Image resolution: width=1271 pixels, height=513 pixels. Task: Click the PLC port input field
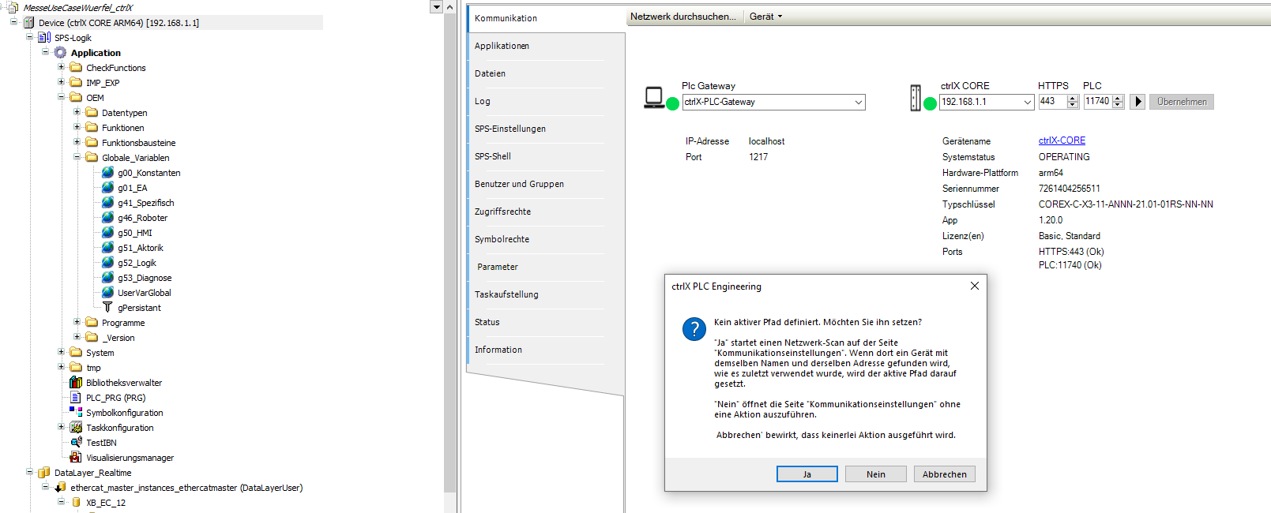click(x=1096, y=101)
